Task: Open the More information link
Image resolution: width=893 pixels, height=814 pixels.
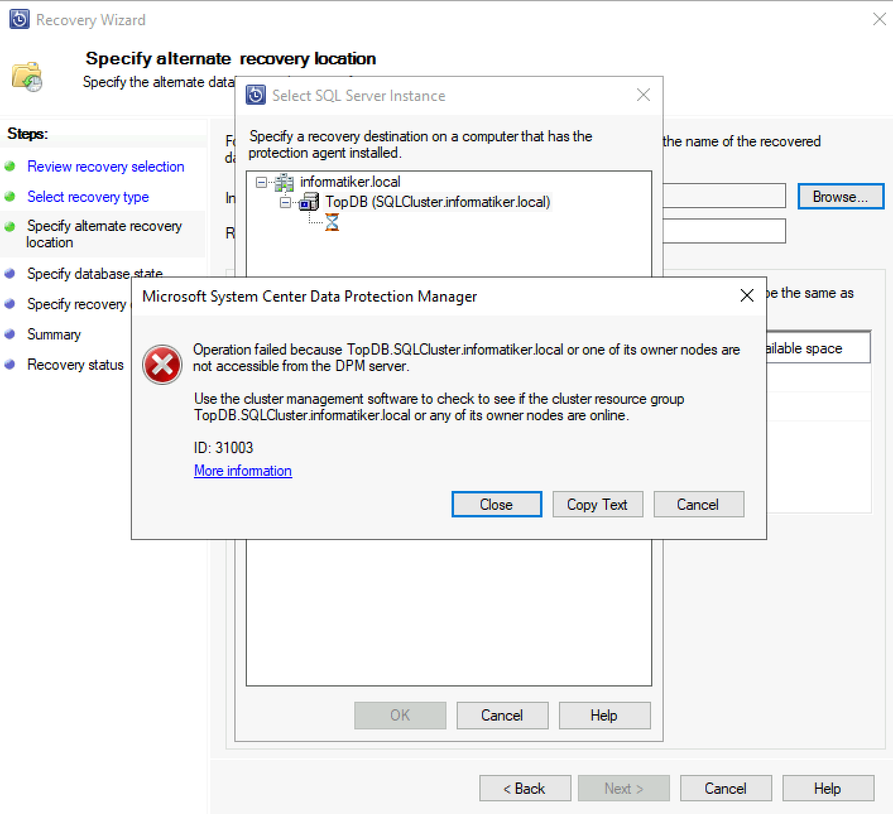Action: click(243, 471)
